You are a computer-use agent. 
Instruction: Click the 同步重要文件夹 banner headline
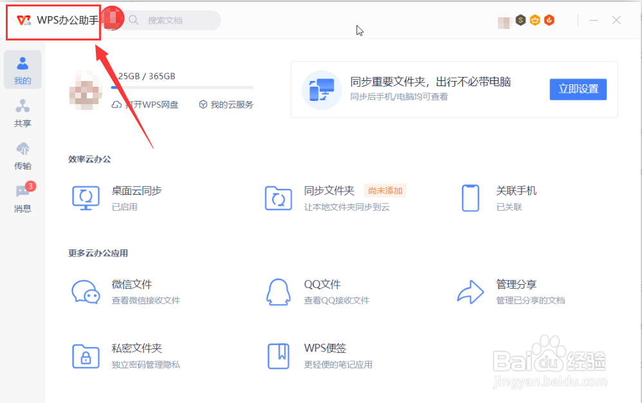pyautogui.click(x=430, y=82)
